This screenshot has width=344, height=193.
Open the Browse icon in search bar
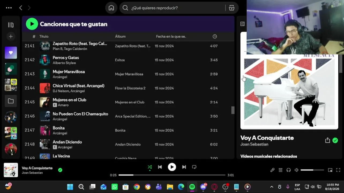click(x=232, y=8)
